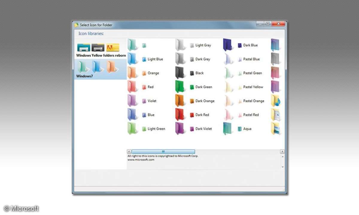Select the yellow folder with picture inside
Viewport: 359px width, 215px height.
(276, 129)
